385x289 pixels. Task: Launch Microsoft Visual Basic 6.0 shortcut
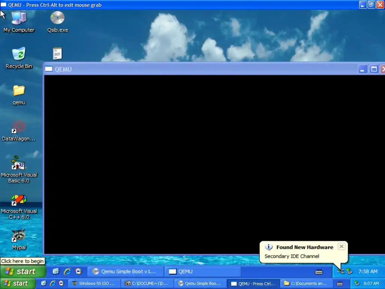pos(19,170)
